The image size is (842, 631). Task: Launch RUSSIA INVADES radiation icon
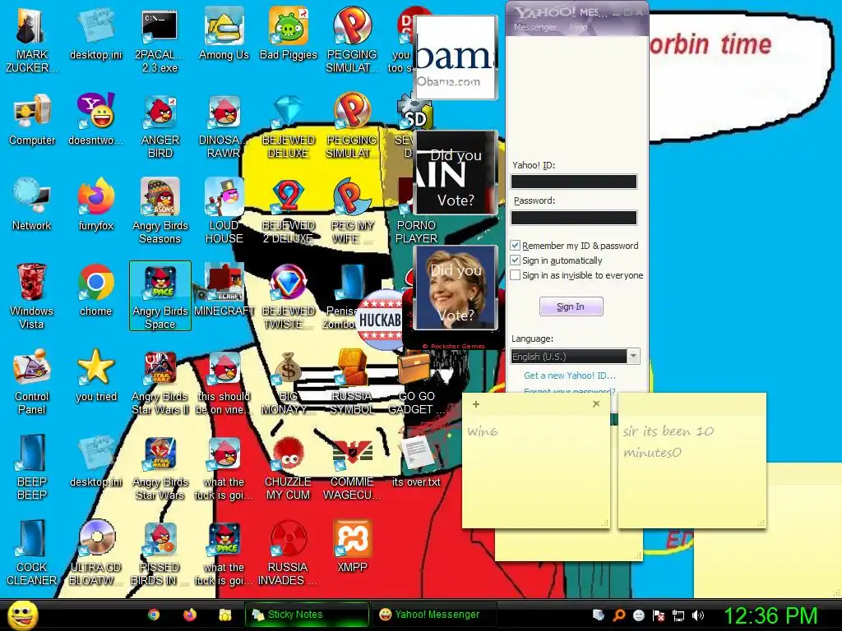(289, 553)
